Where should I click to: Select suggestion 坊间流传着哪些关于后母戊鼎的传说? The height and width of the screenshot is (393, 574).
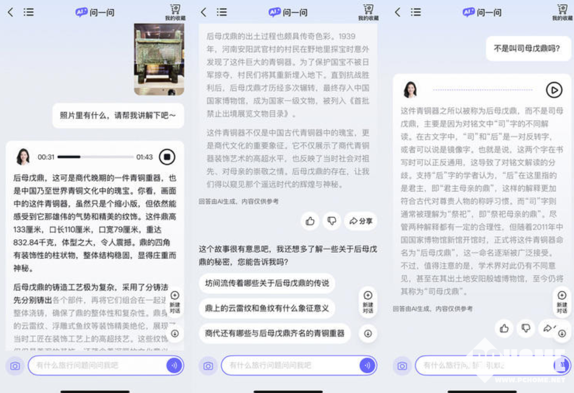(x=267, y=283)
